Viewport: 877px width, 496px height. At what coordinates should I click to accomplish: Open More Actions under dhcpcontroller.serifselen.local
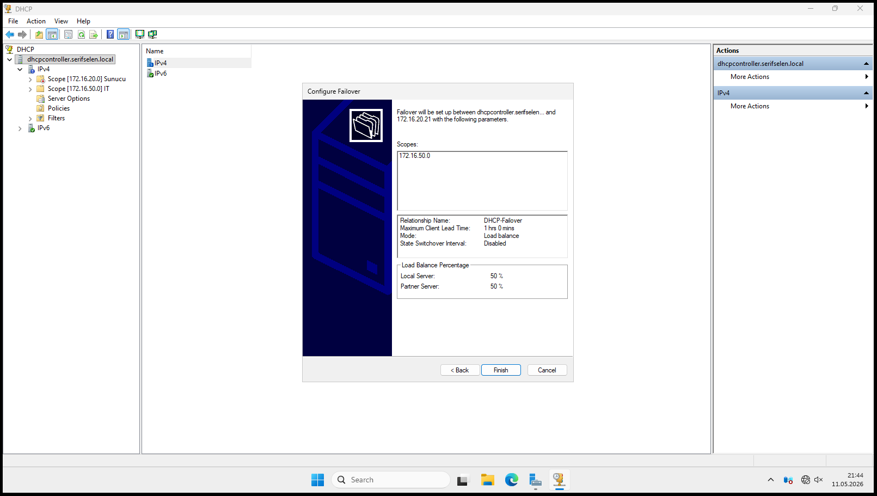pos(793,77)
